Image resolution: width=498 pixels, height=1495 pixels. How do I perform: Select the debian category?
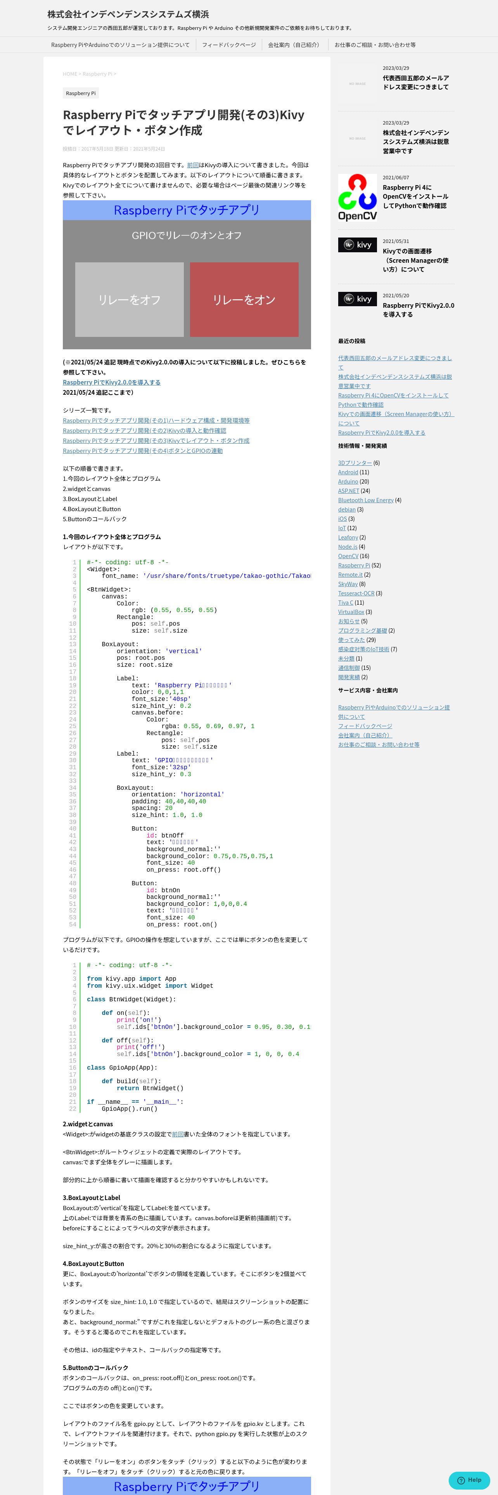pos(347,510)
